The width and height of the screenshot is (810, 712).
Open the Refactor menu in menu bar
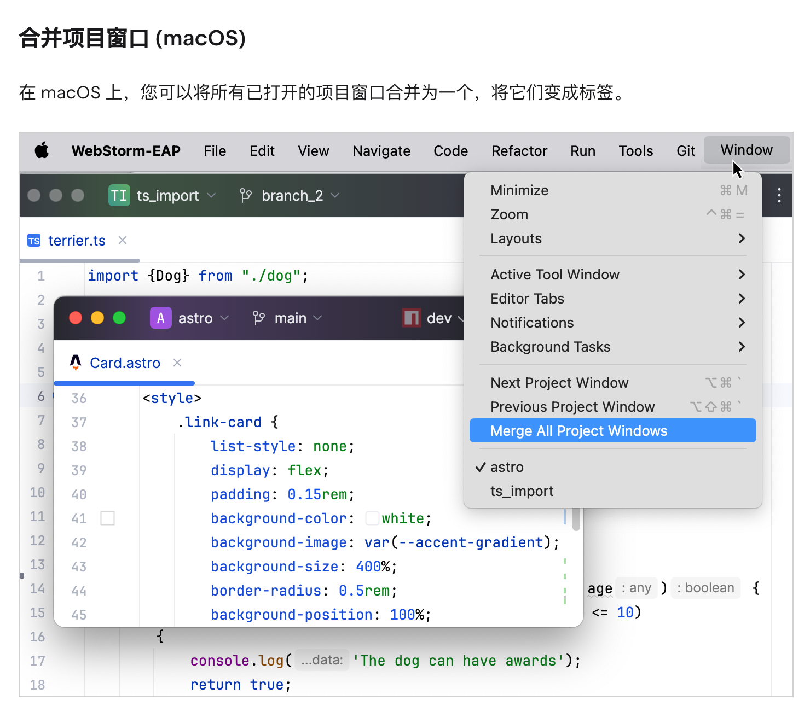[519, 151]
